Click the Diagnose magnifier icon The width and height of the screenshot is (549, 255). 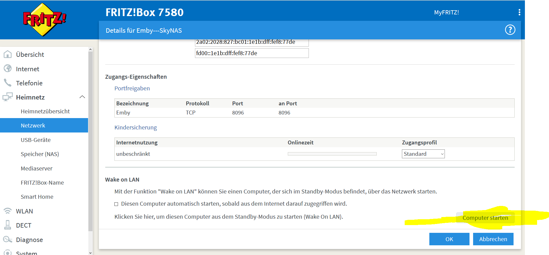(x=8, y=239)
